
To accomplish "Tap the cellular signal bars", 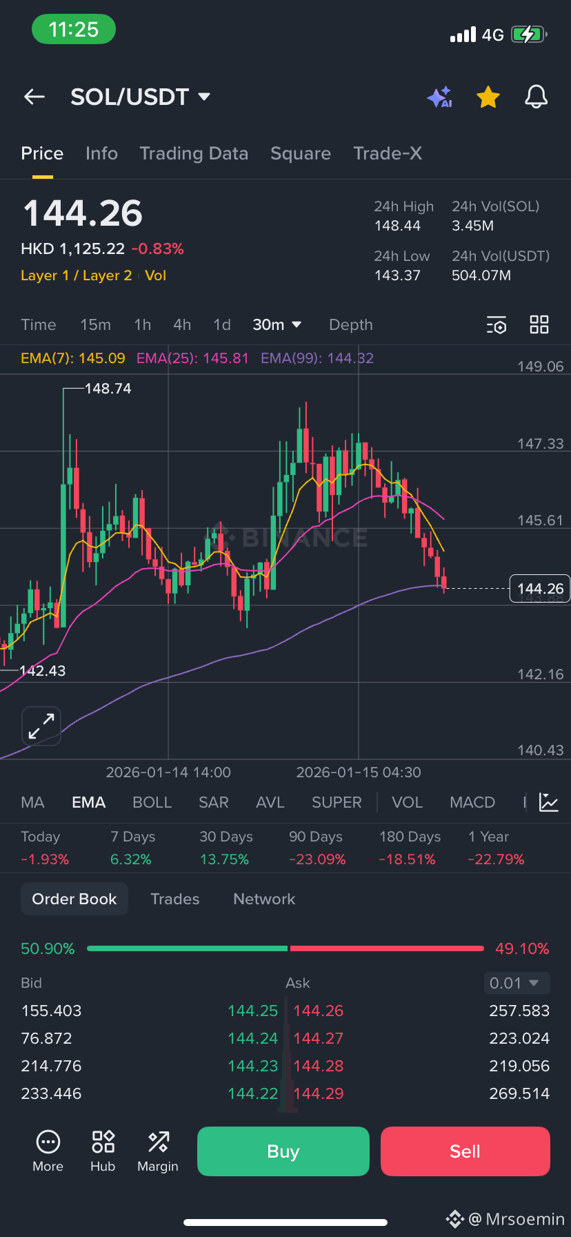I will [463, 35].
